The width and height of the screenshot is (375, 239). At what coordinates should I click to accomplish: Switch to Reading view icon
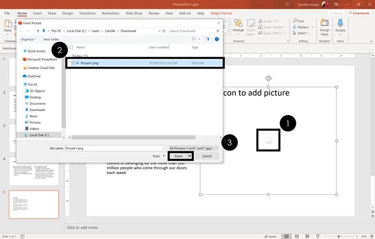pos(307,236)
